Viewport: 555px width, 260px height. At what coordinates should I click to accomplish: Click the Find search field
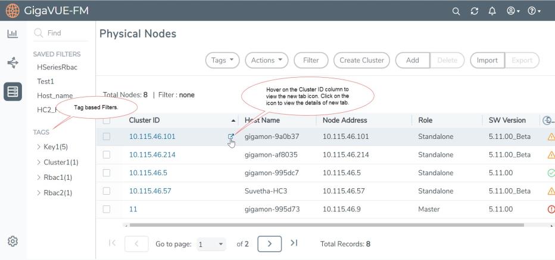point(60,33)
